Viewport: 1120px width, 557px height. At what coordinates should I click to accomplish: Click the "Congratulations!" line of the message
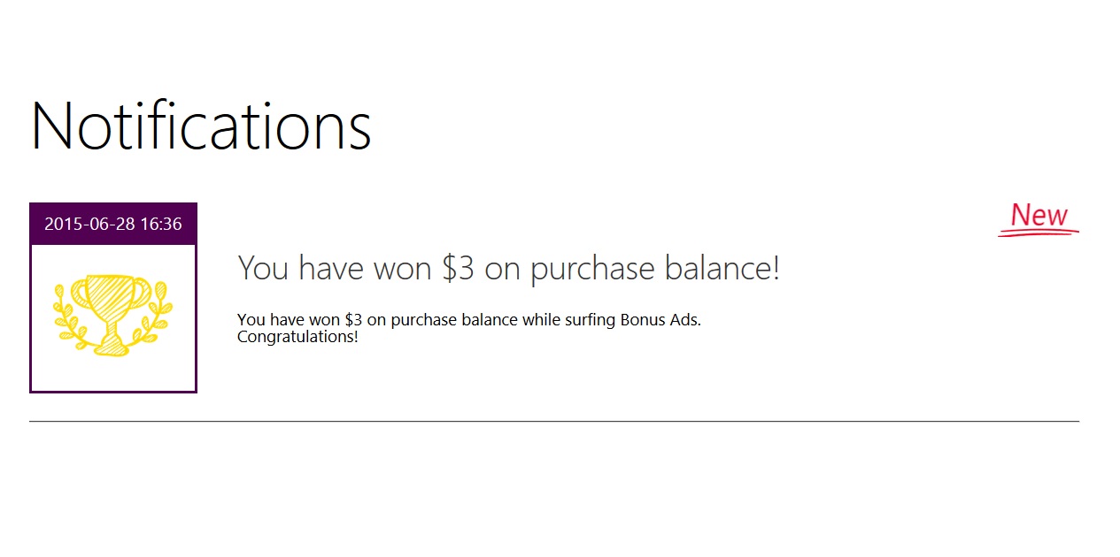click(x=297, y=337)
